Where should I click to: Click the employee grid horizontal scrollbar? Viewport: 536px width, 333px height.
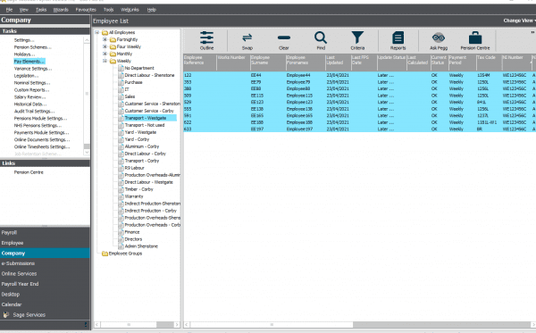(x=272, y=325)
